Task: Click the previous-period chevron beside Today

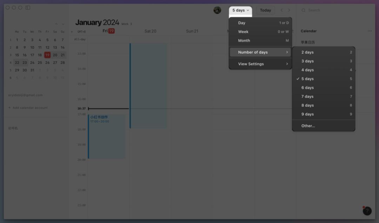Action: (x=282, y=10)
